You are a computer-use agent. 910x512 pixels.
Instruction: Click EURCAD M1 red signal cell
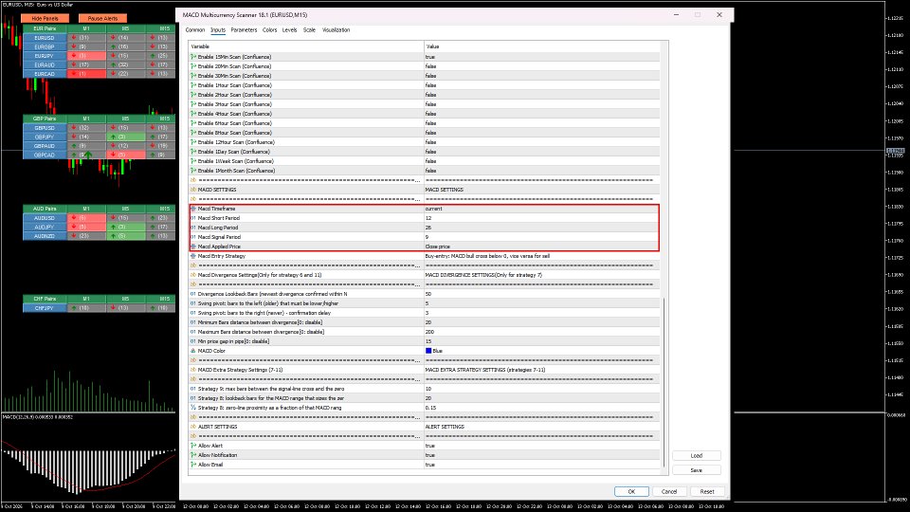click(x=86, y=74)
